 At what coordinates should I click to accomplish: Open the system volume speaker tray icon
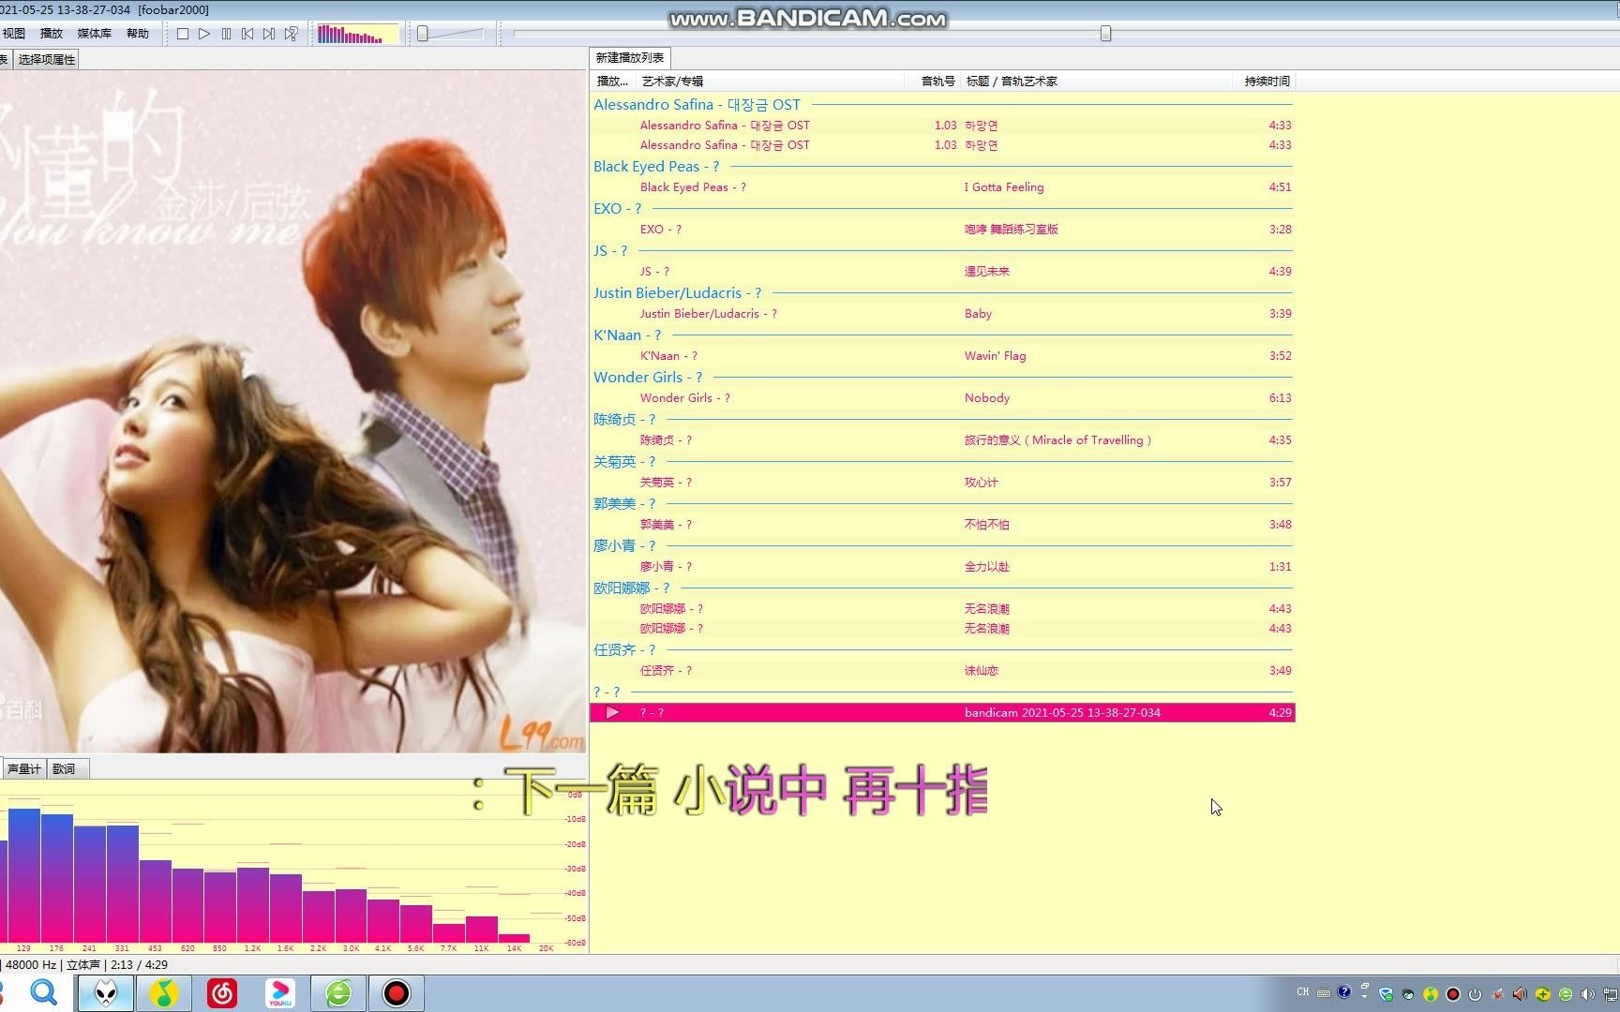(1587, 994)
